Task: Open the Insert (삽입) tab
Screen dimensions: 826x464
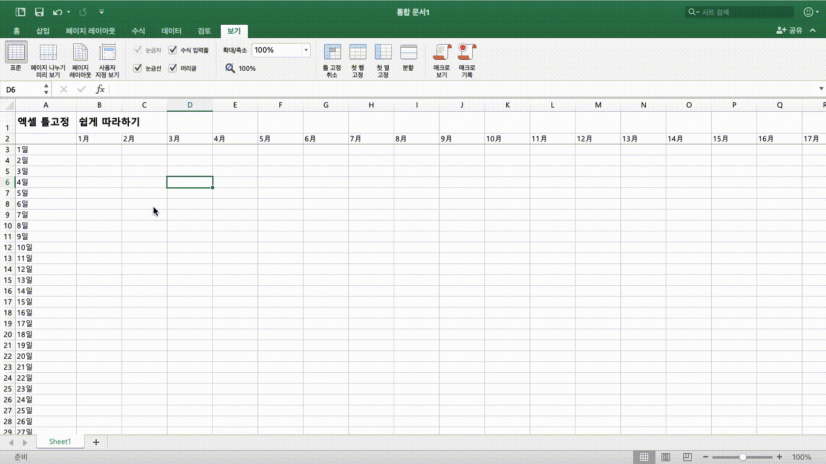Action: tap(43, 31)
